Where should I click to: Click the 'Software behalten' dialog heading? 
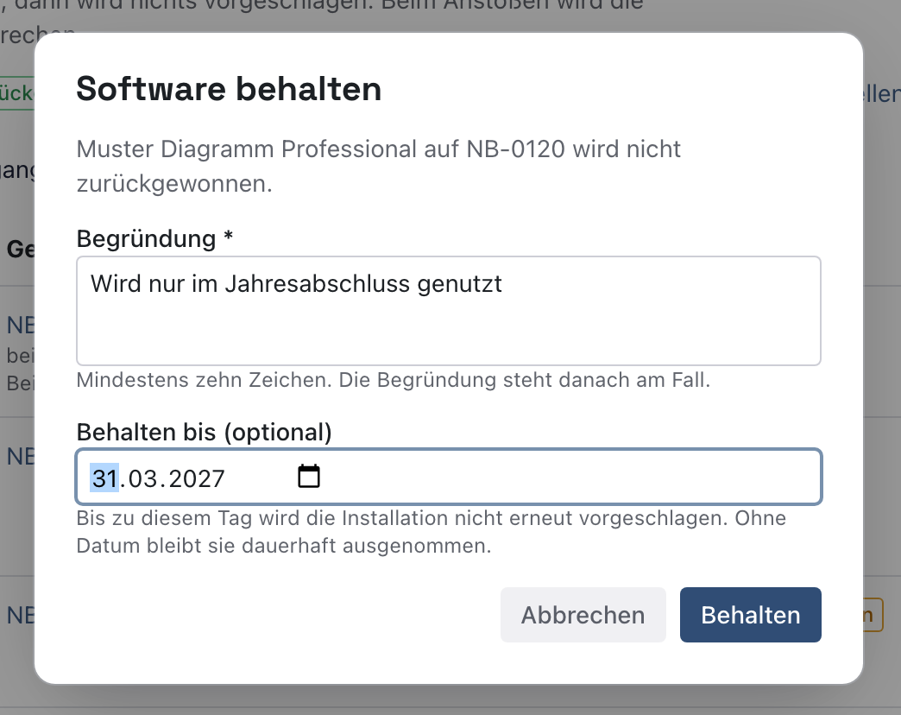229,89
